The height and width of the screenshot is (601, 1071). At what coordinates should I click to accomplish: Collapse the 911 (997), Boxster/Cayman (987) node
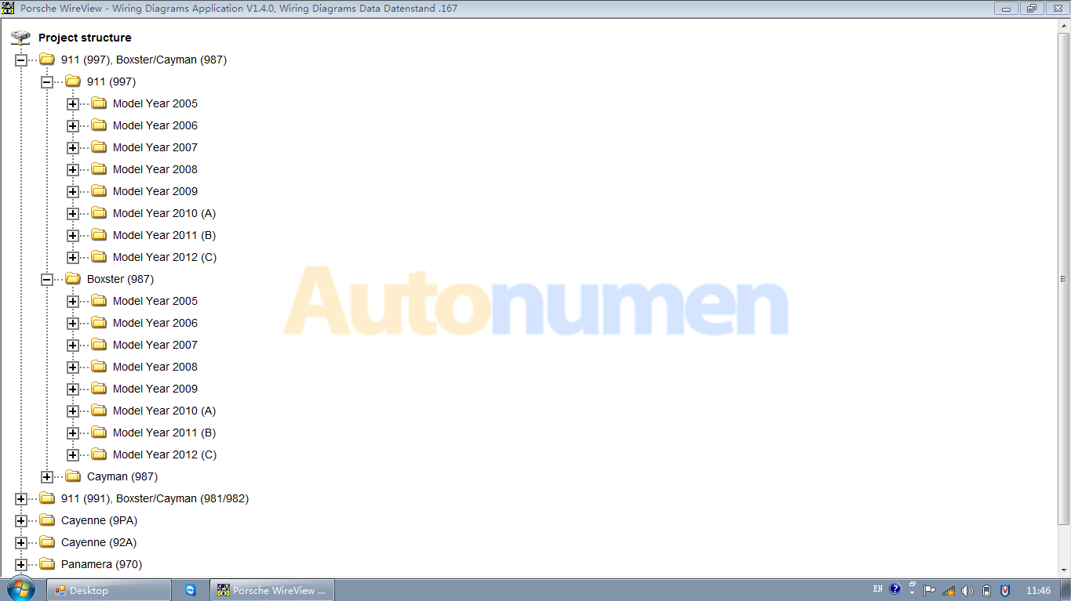point(21,60)
